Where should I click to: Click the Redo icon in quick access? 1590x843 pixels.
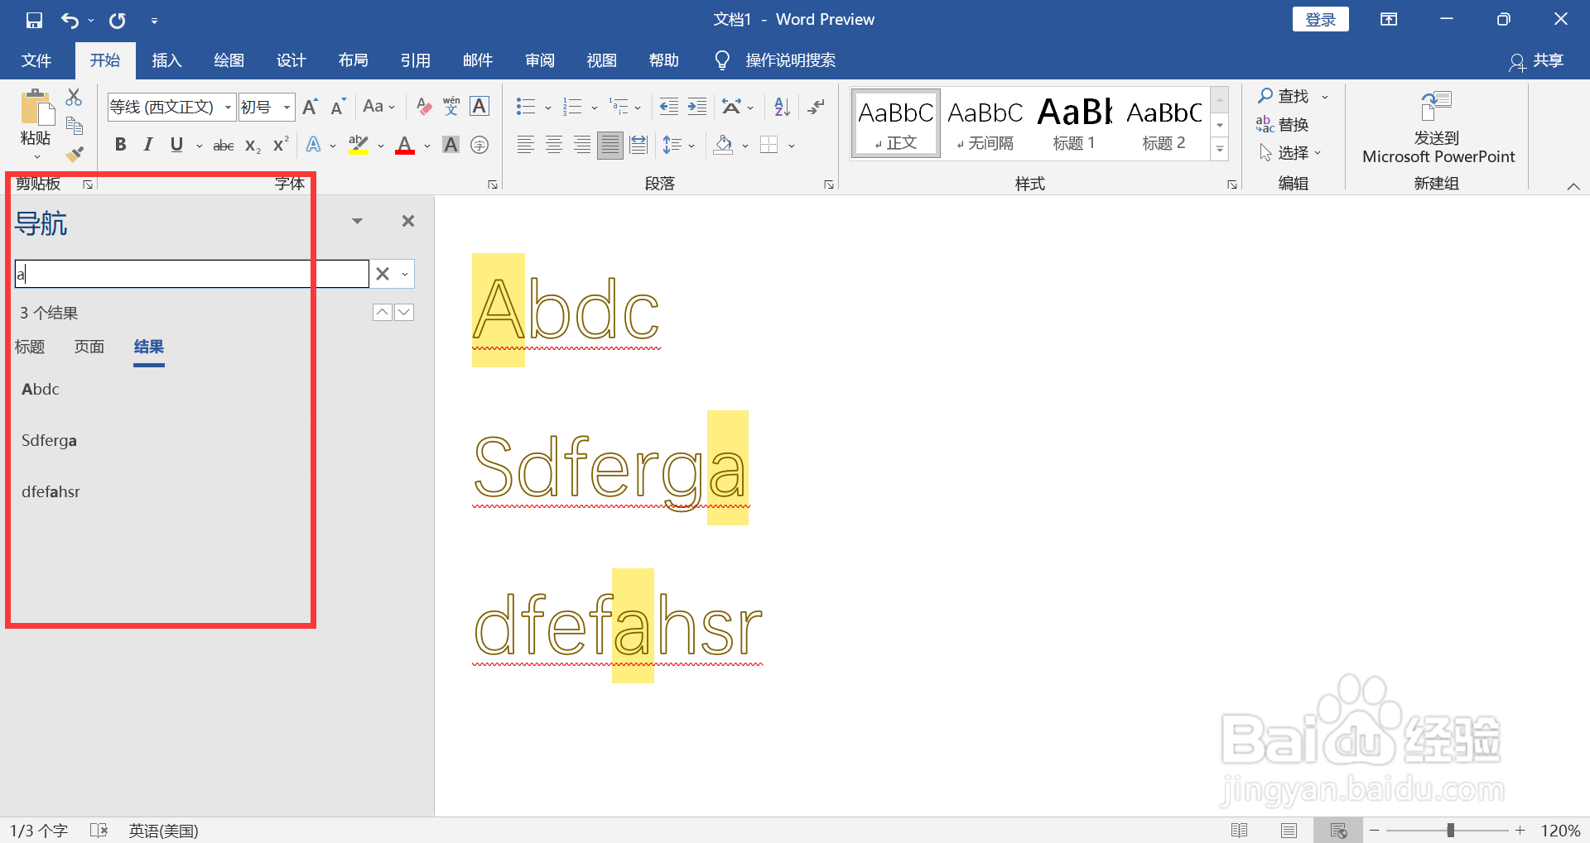coord(118,20)
